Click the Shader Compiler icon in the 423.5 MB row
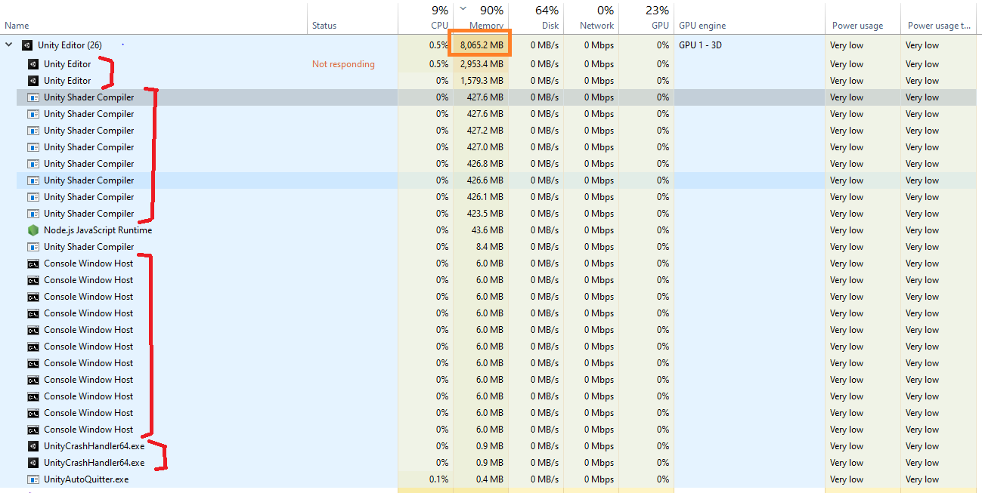Image resolution: width=982 pixels, height=493 pixels. (x=33, y=214)
